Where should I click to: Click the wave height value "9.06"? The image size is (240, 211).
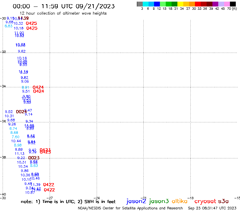[25, 81]
